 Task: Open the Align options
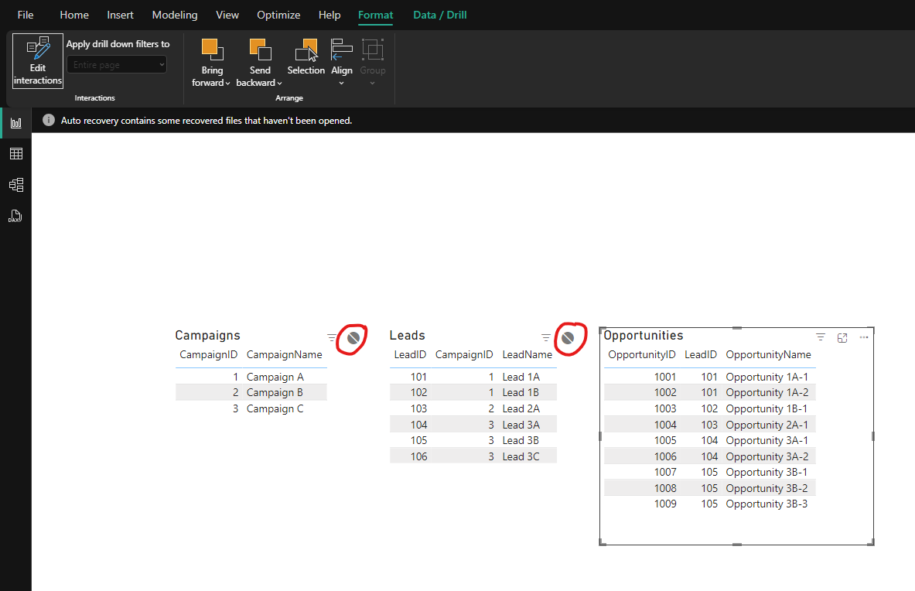click(341, 61)
